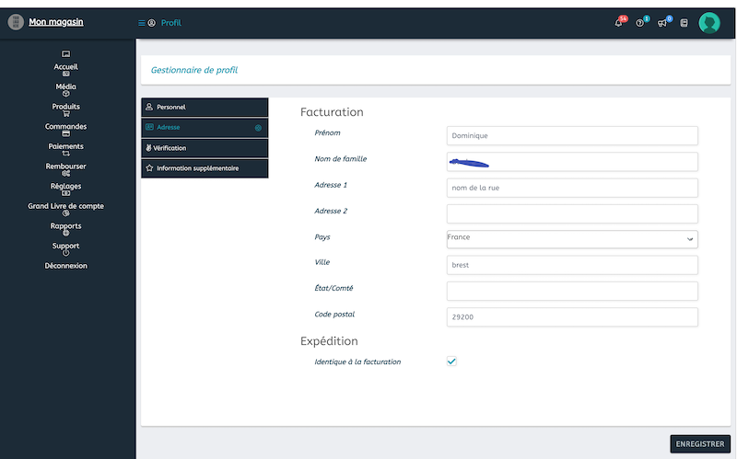Click the Mon magasin link
Image resolution: width=737 pixels, height=459 pixels.
(56, 22)
